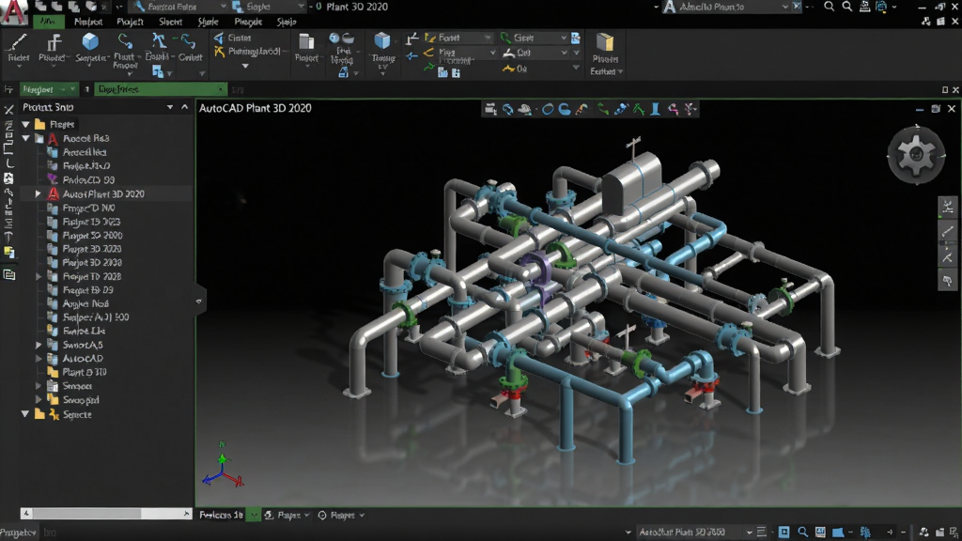Viewport: 962px width, 541px height.
Task: Click the top icon of the right navigation bar
Action: point(948,206)
